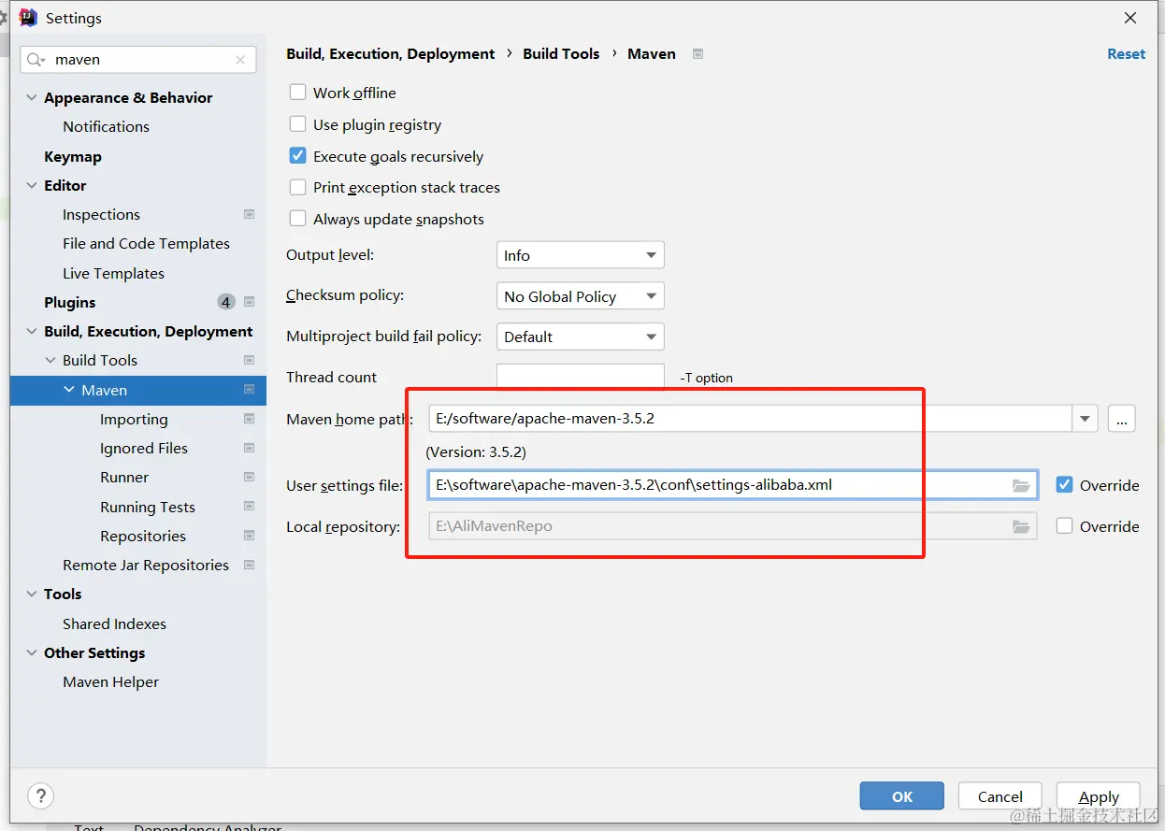Enable Override for Local repository
This screenshot has width=1165, height=831.
(1064, 526)
